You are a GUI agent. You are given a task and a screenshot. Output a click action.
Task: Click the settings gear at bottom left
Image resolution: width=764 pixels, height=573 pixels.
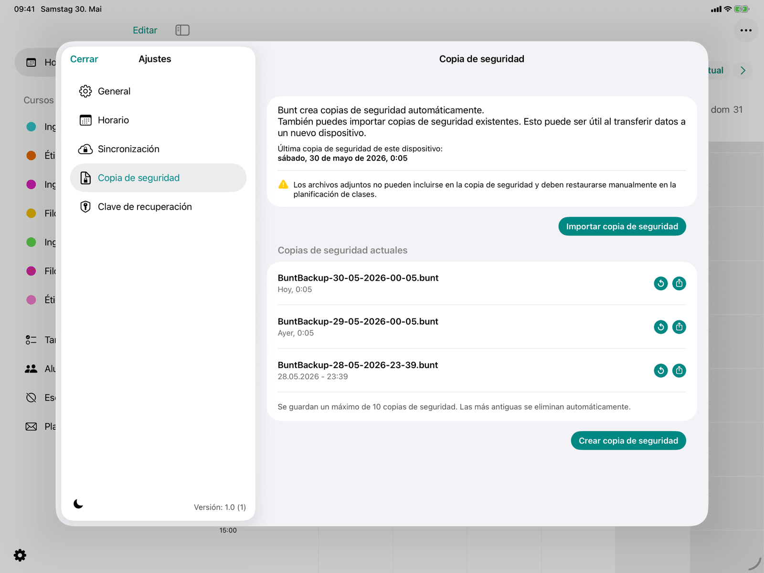coord(20,555)
